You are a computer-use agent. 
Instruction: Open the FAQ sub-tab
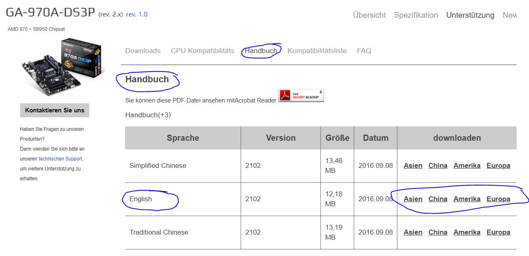[x=364, y=51]
